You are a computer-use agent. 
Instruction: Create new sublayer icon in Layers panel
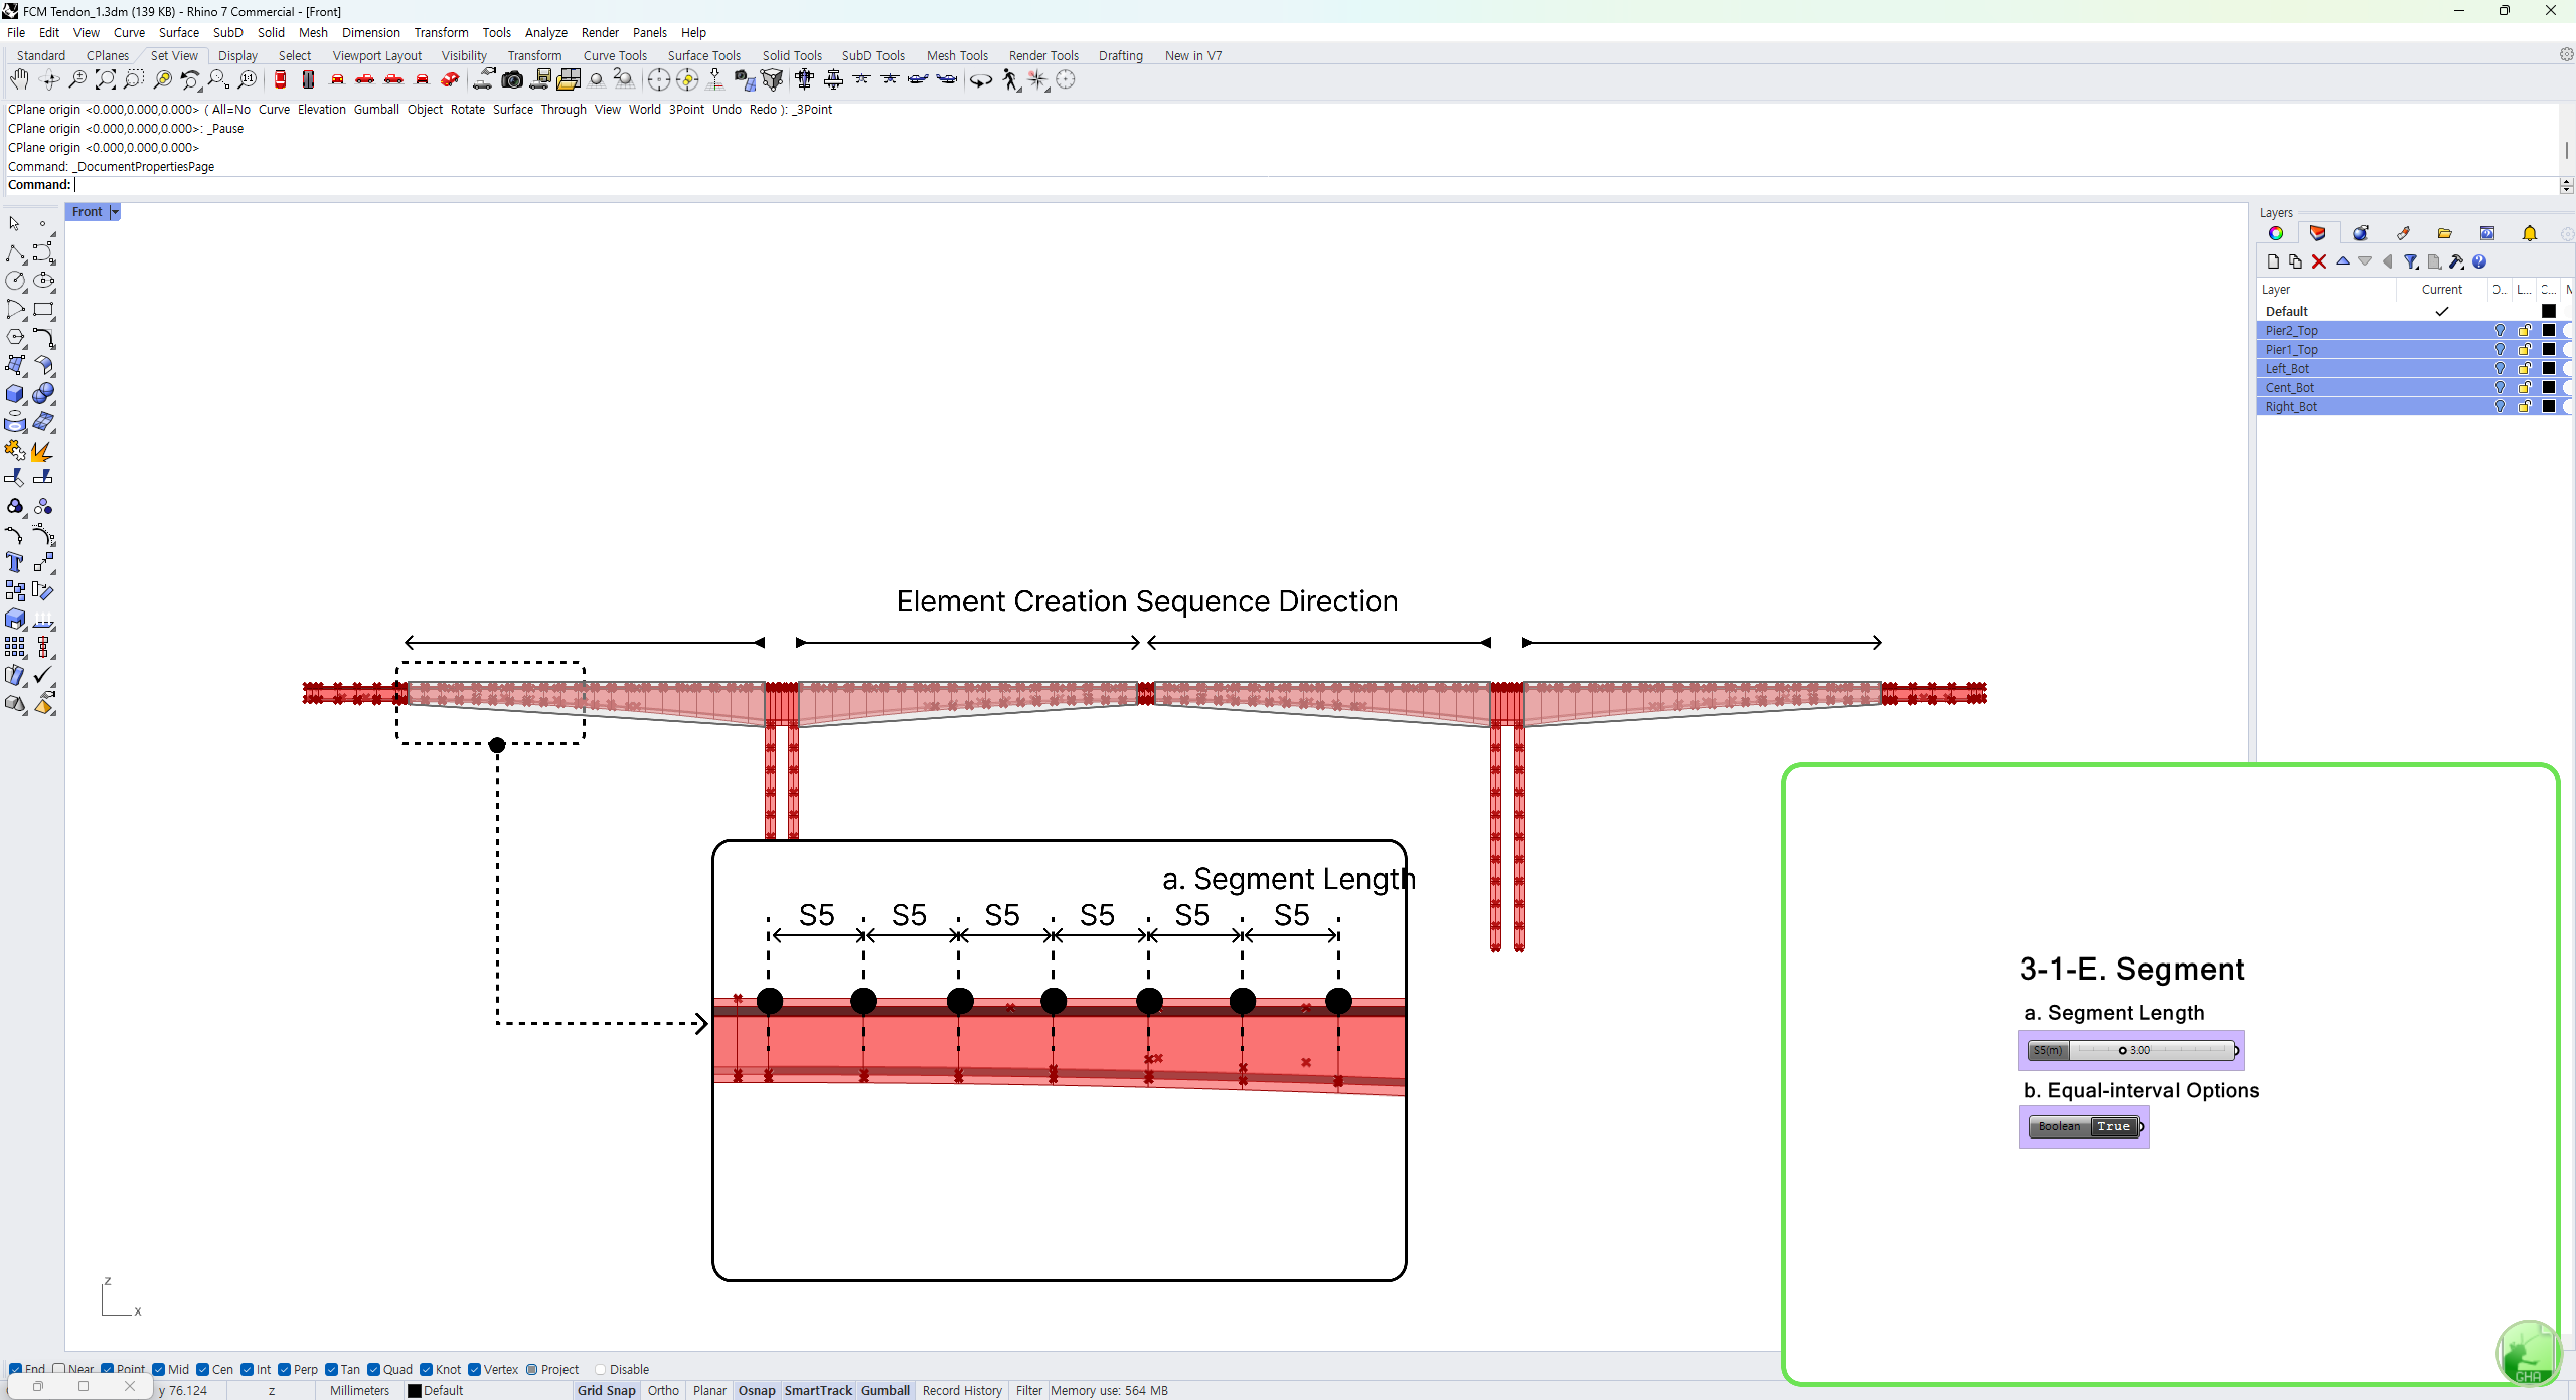click(x=2295, y=262)
